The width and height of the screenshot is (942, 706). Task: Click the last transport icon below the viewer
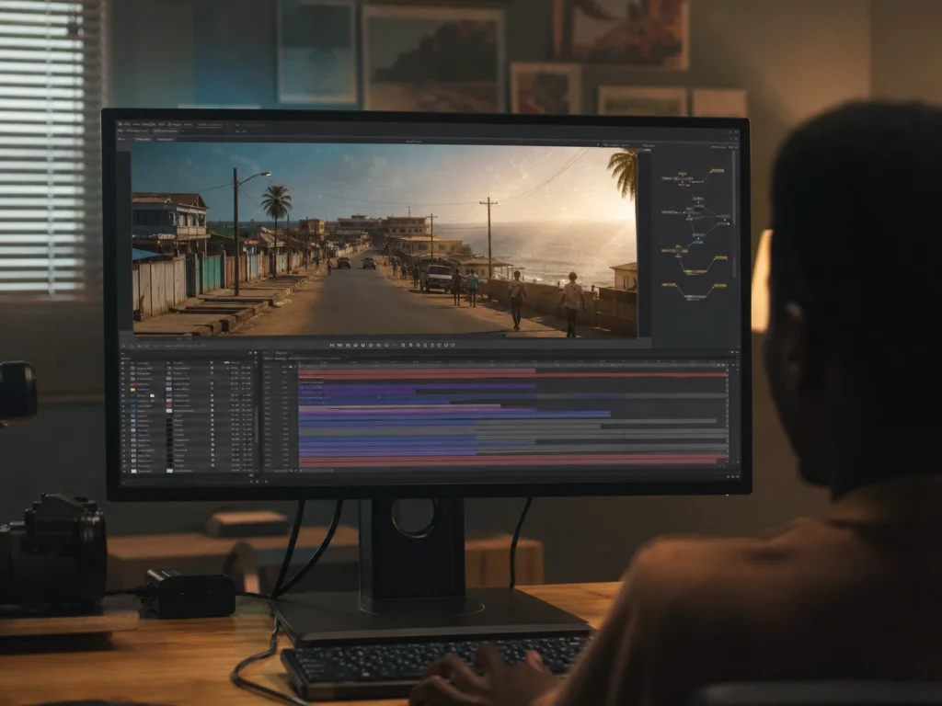[453, 346]
